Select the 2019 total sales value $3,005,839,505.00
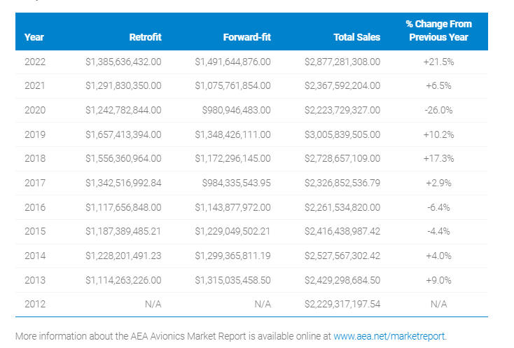The height and width of the screenshot is (348, 514). point(342,134)
